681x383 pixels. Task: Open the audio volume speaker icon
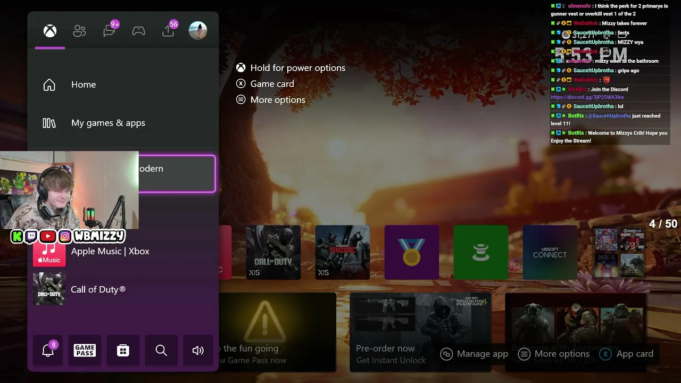click(198, 350)
